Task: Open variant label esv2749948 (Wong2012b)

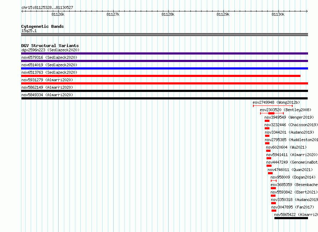Action: click(x=276, y=102)
